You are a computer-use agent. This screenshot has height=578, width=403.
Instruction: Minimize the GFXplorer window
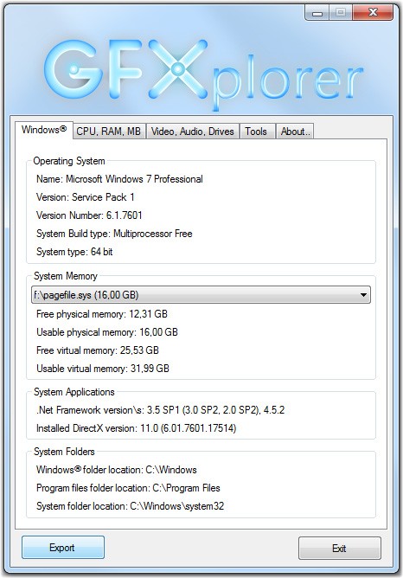pyautogui.click(x=317, y=13)
